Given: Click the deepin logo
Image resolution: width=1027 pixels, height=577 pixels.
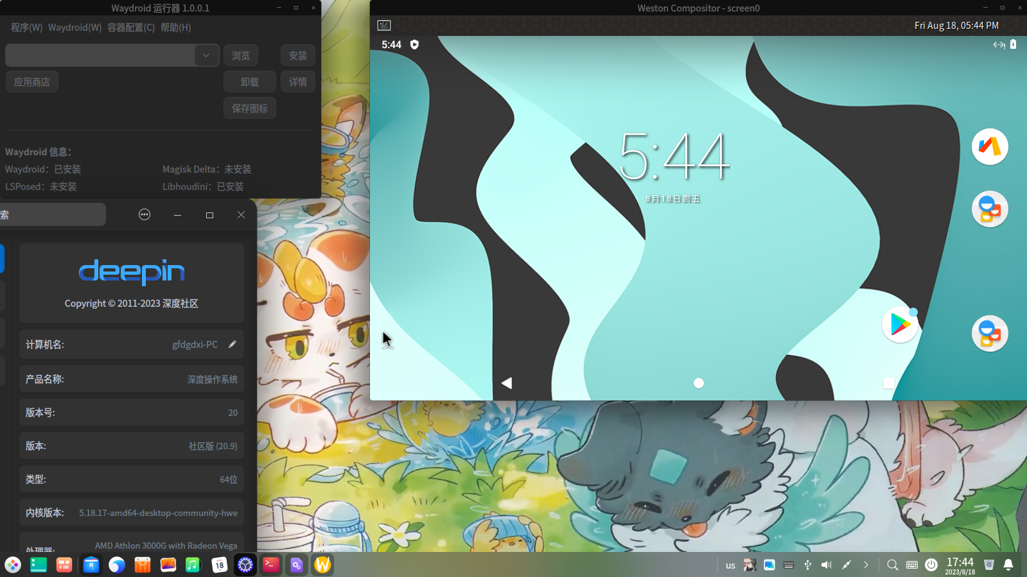Looking at the screenshot, I should coord(132,272).
